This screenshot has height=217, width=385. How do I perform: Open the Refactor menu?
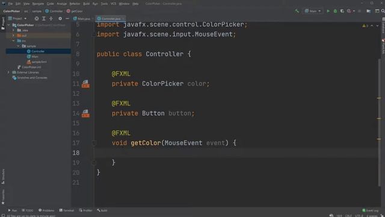click(x=75, y=4)
